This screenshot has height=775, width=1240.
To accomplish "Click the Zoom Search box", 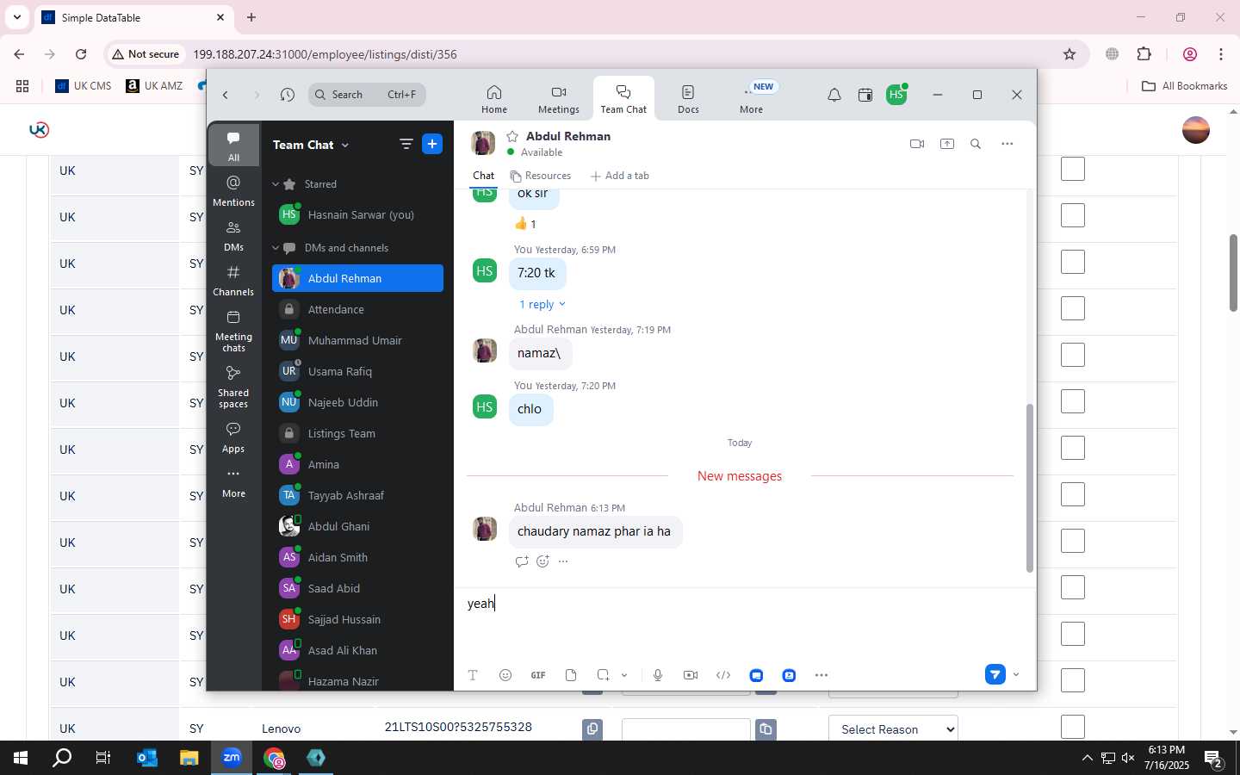I will tap(368, 95).
